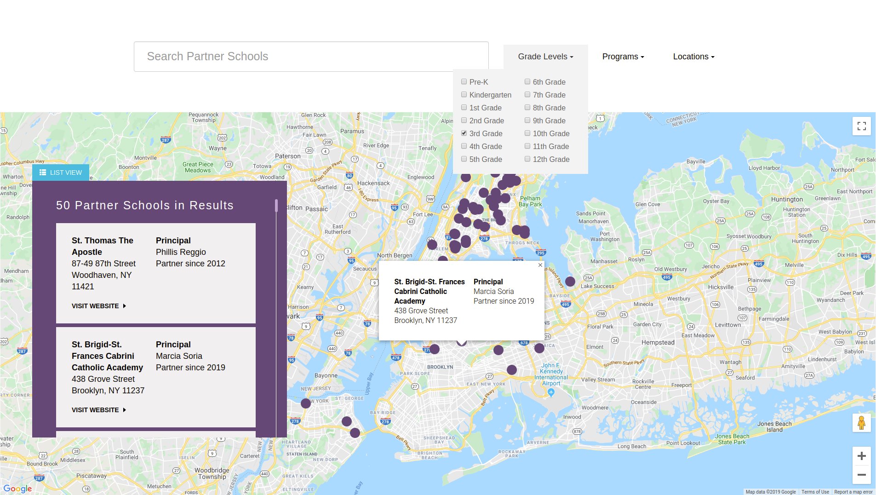Image resolution: width=876 pixels, height=495 pixels.
Task: Click Marcia Soria name in map popup
Action: pos(493,291)
